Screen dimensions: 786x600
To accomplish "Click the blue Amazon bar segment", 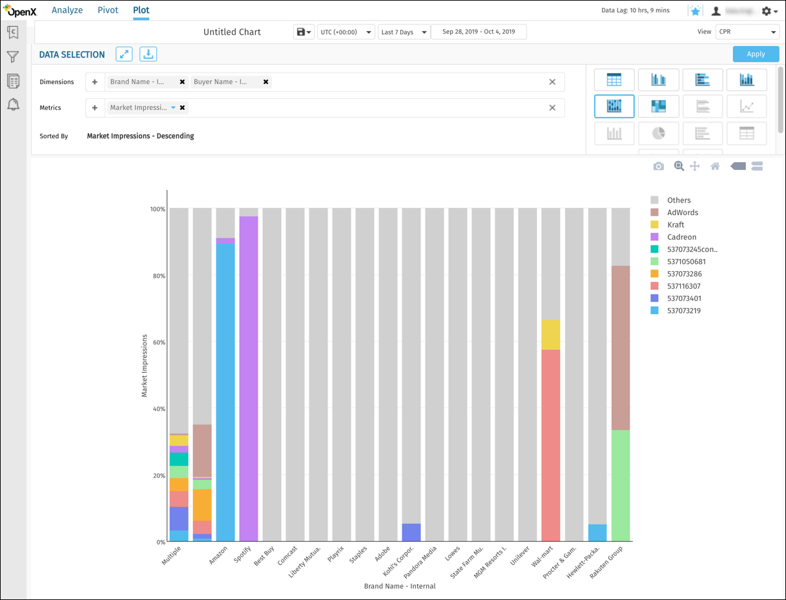I will 225,392.
